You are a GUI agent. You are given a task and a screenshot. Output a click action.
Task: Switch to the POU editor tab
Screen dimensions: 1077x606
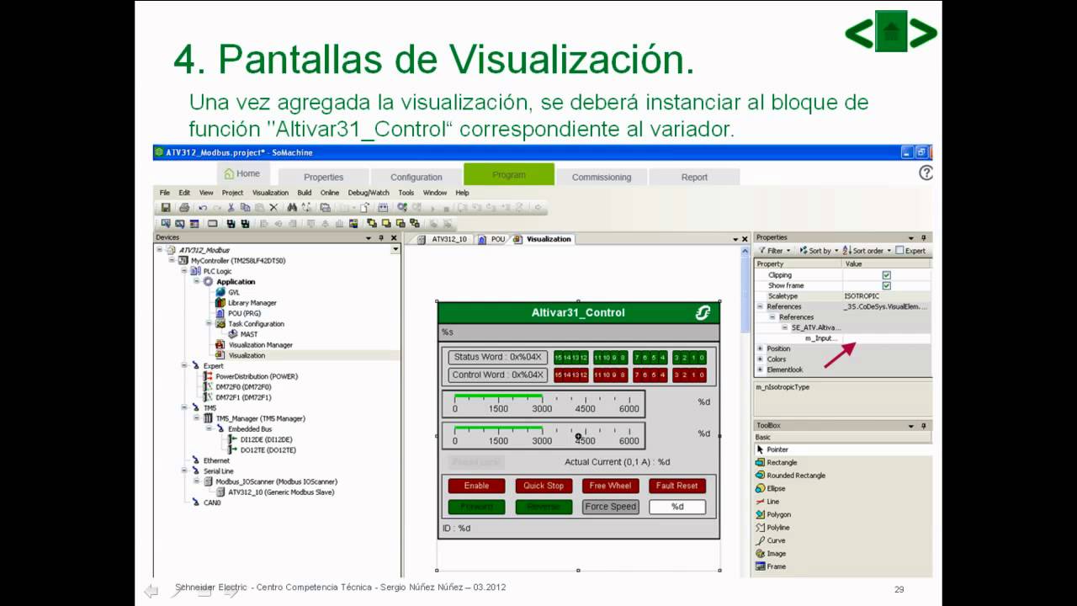pos(492,239)
